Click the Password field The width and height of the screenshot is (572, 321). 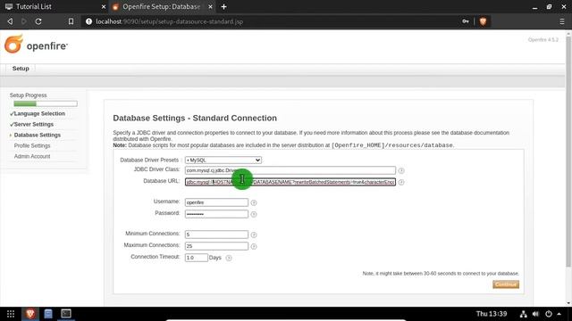[x=216, y=214]
